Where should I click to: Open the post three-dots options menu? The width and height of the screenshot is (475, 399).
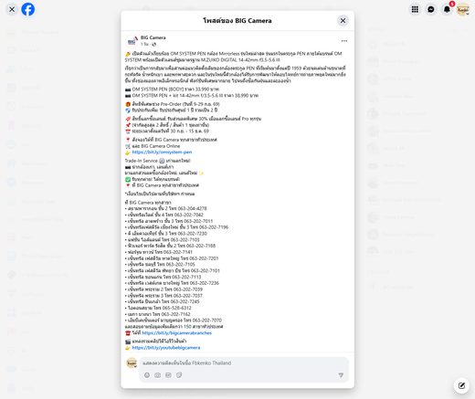pyautogui.click(x=344, y=41)
